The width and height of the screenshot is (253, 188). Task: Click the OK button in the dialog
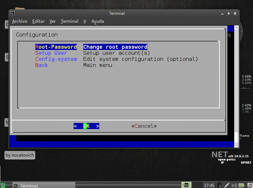point(86,126)
